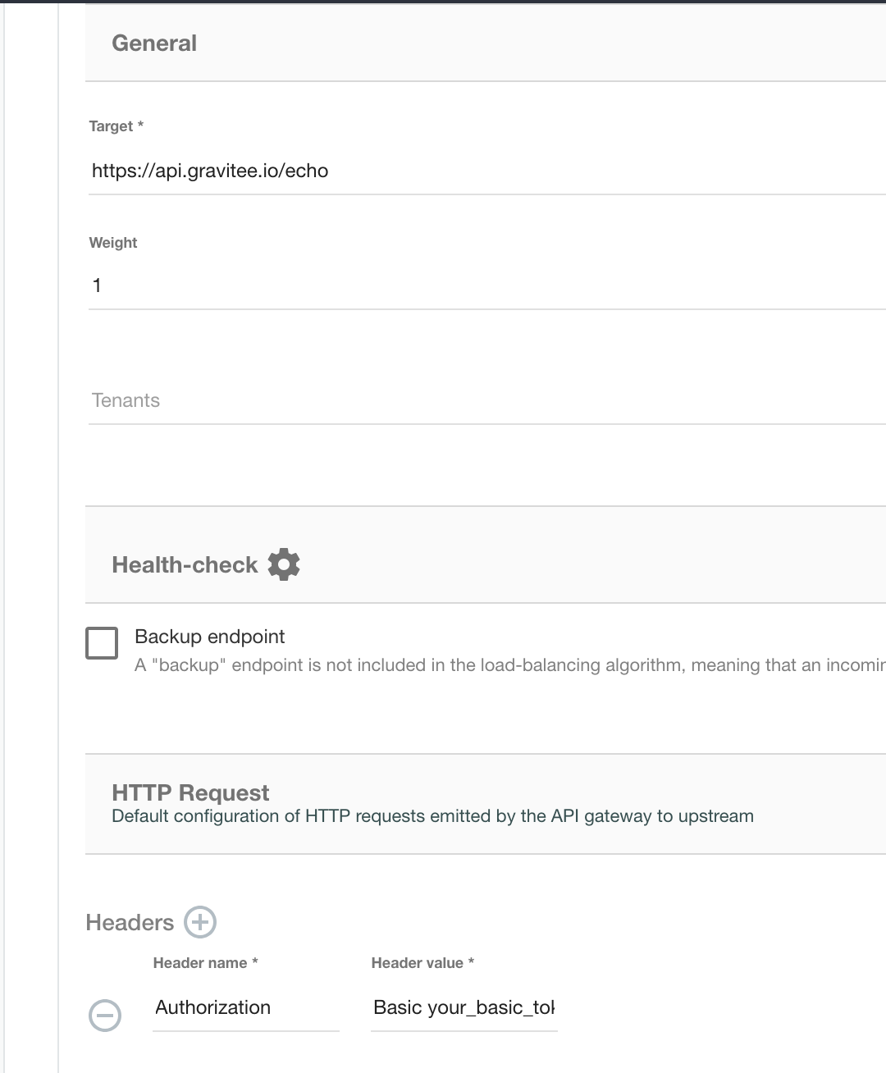Click the General section heading

[154, 43]
